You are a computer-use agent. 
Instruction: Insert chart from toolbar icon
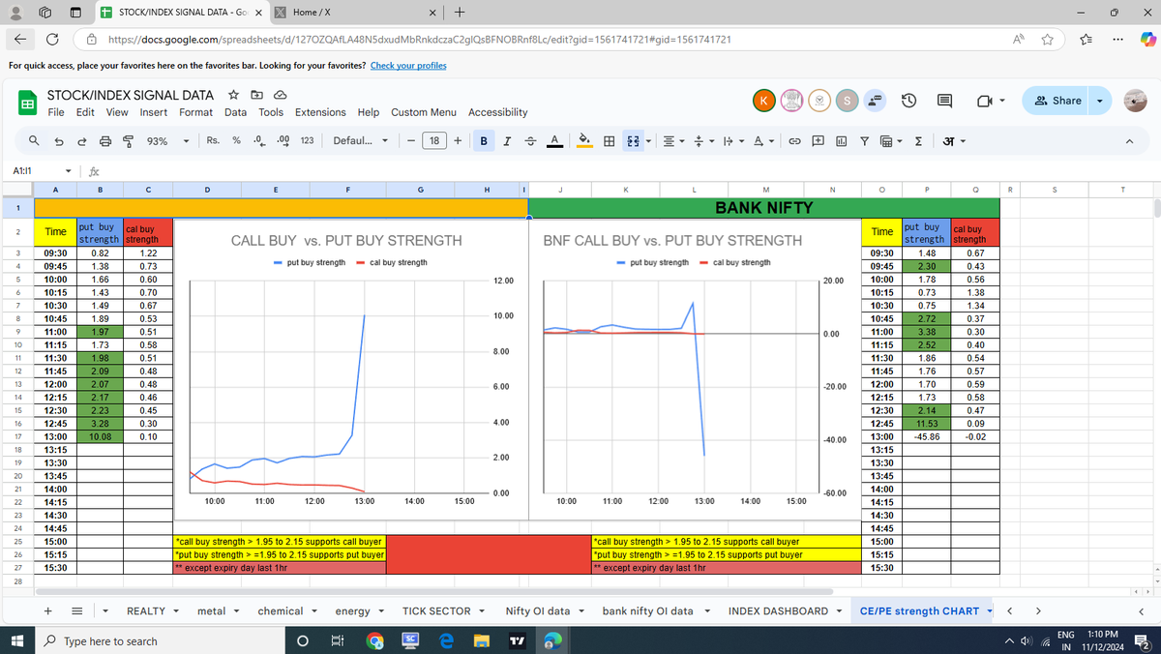click(x=841, y=141)
